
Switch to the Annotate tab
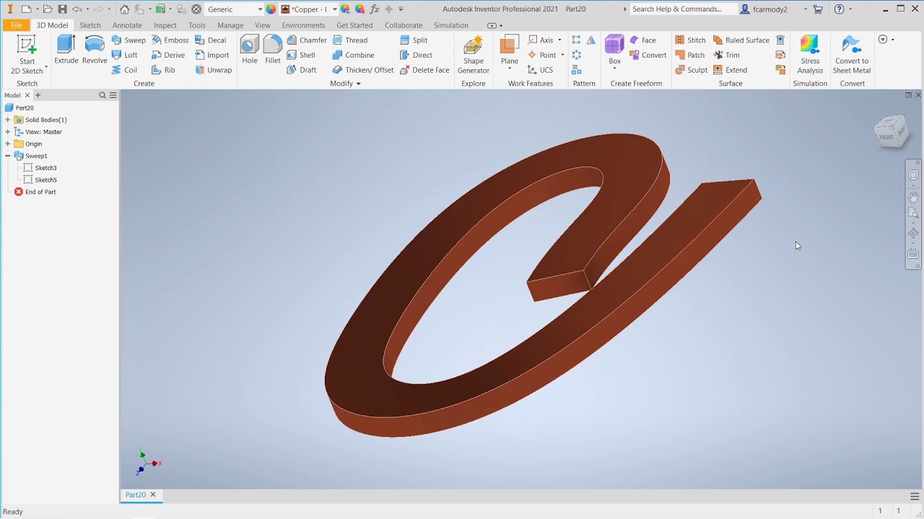tap(127, 25)
